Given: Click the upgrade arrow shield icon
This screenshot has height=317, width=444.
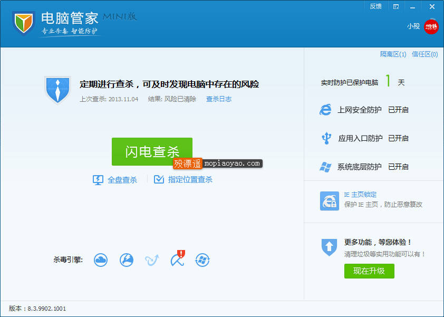Looking at the screenshot, I should [x=329, y=247].
